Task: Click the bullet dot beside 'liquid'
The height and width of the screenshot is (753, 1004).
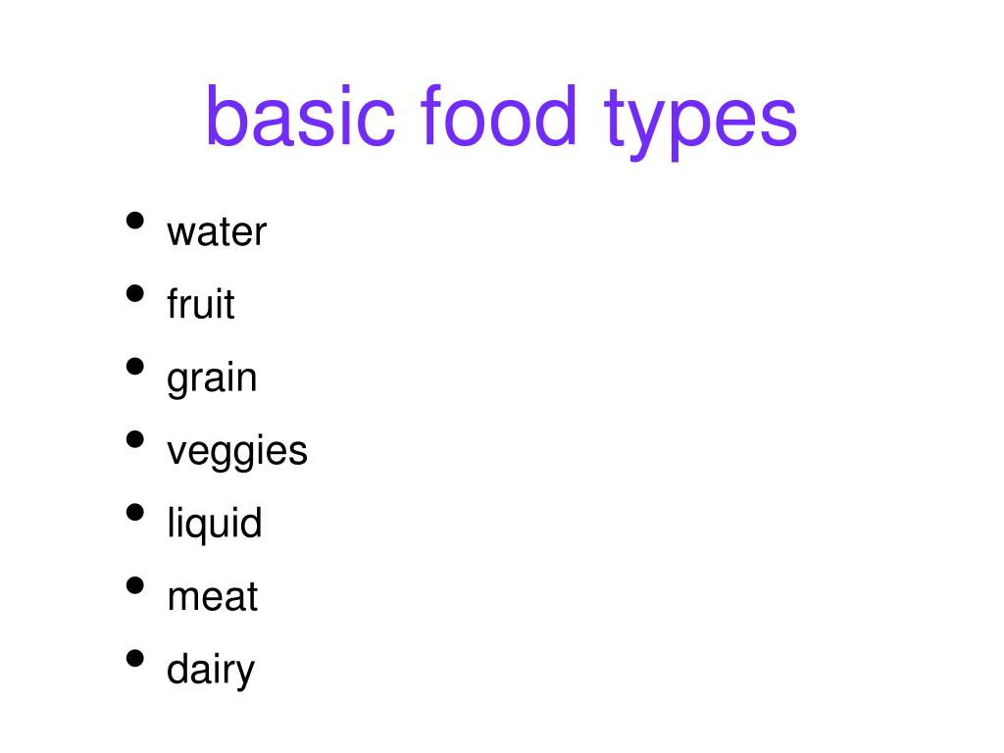Action: click(x=135, y=512)
